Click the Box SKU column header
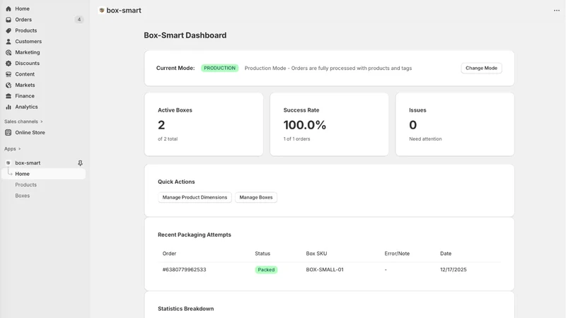Image resolution: width=566 pixels, height=318 pixels. (316, 254)
